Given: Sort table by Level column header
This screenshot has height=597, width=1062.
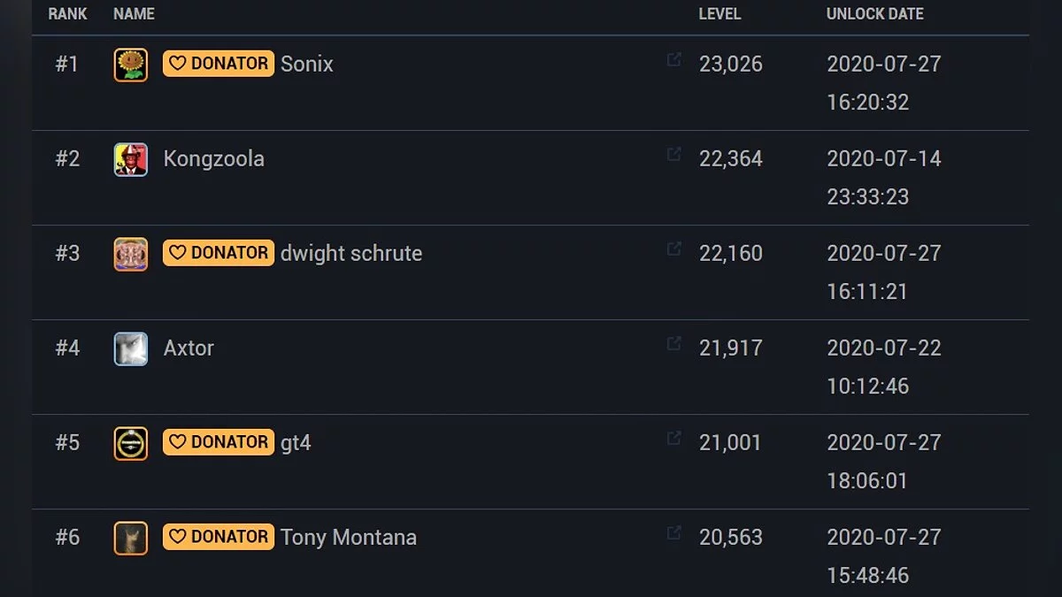Looking at the screenshot, I should [720, 14].
